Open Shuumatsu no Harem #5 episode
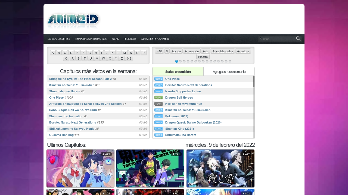The width and height of the screenshot is (348, 195). click(x=67, y=91)
